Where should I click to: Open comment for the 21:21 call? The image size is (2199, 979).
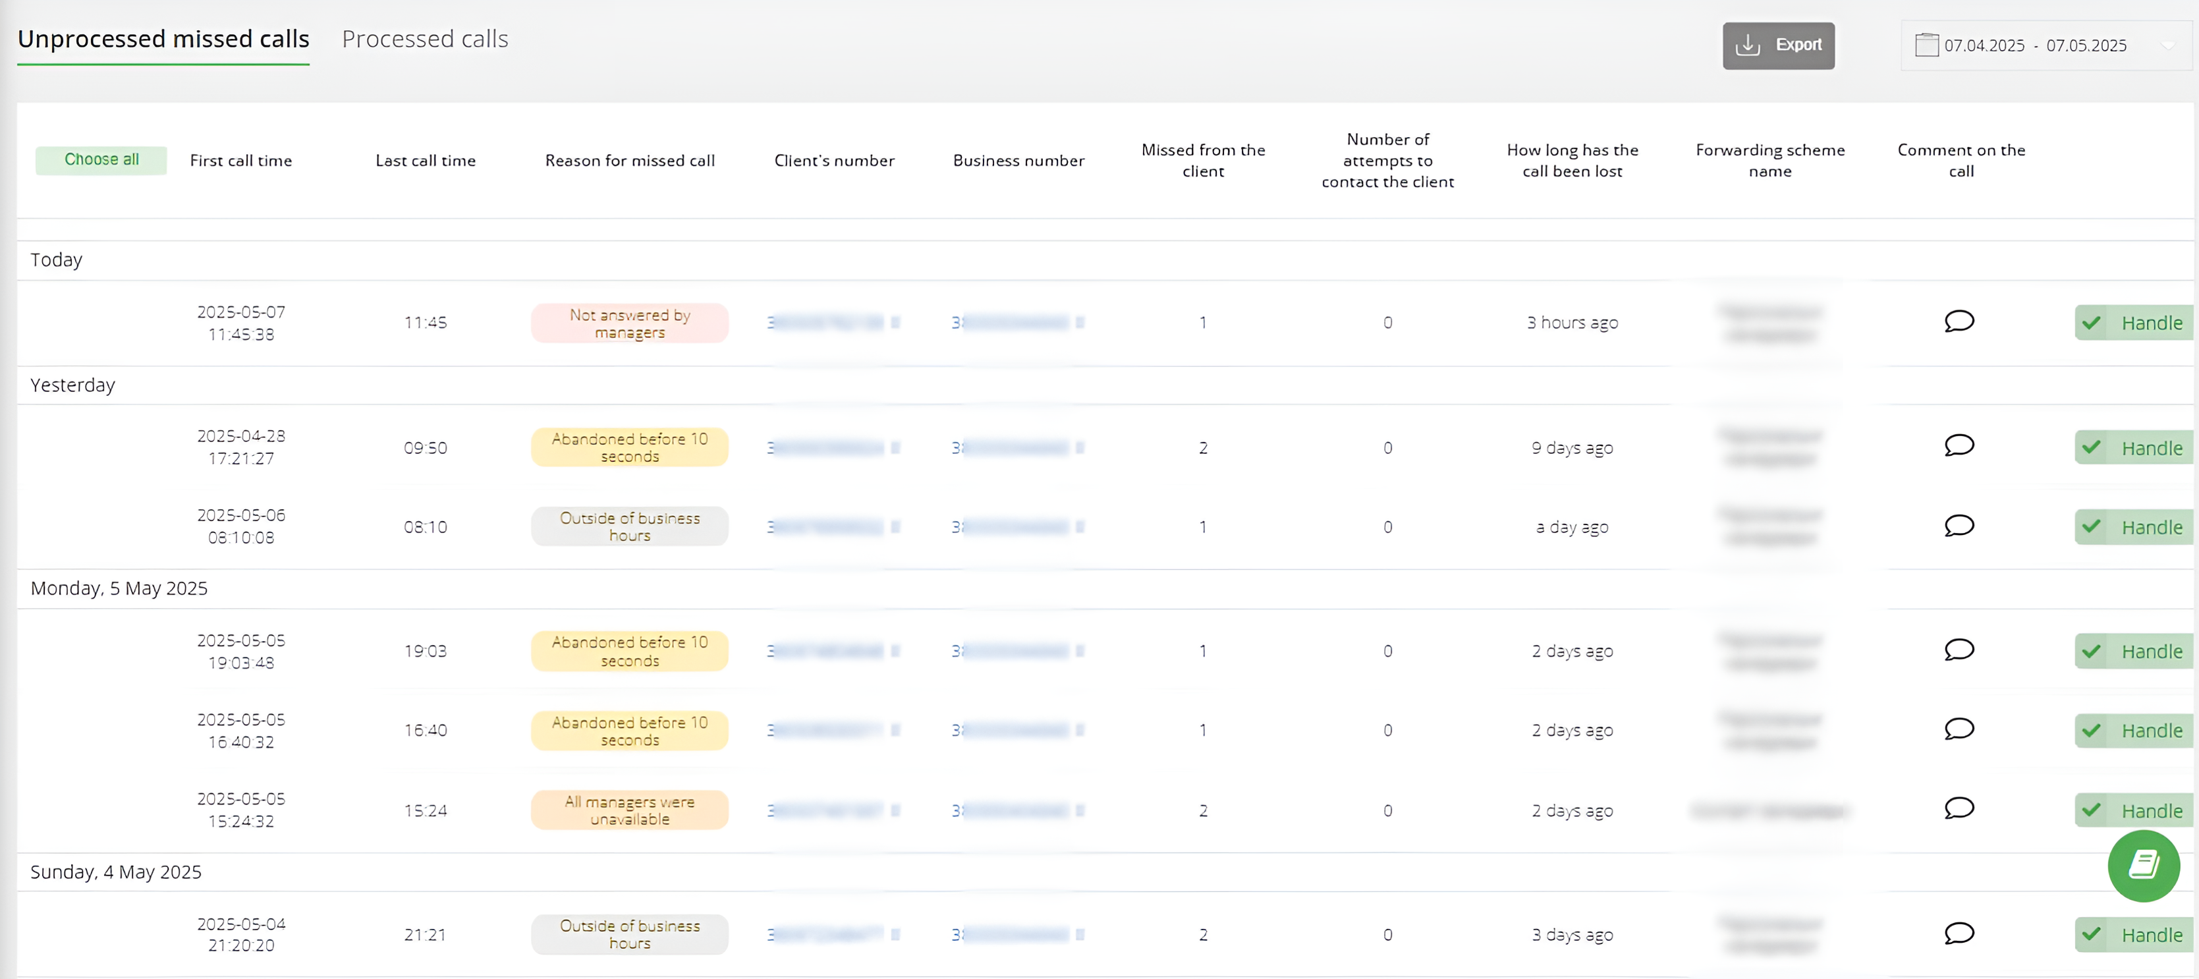[1959, 934]
